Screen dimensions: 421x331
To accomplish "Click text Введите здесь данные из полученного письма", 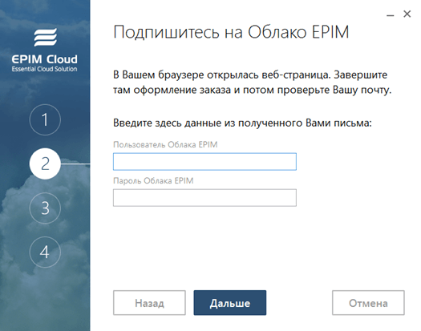I will pos(242,123).
